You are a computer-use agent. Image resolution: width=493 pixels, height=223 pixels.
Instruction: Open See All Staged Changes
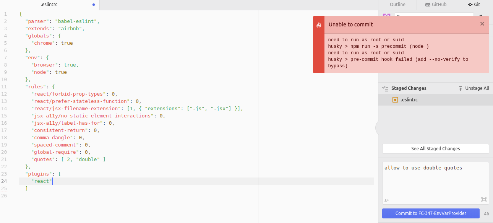coord(436,149)
